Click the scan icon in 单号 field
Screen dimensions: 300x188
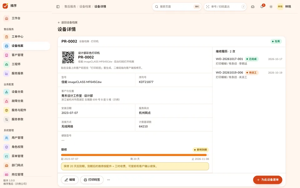pyautogui.click(x=207, y=7)
